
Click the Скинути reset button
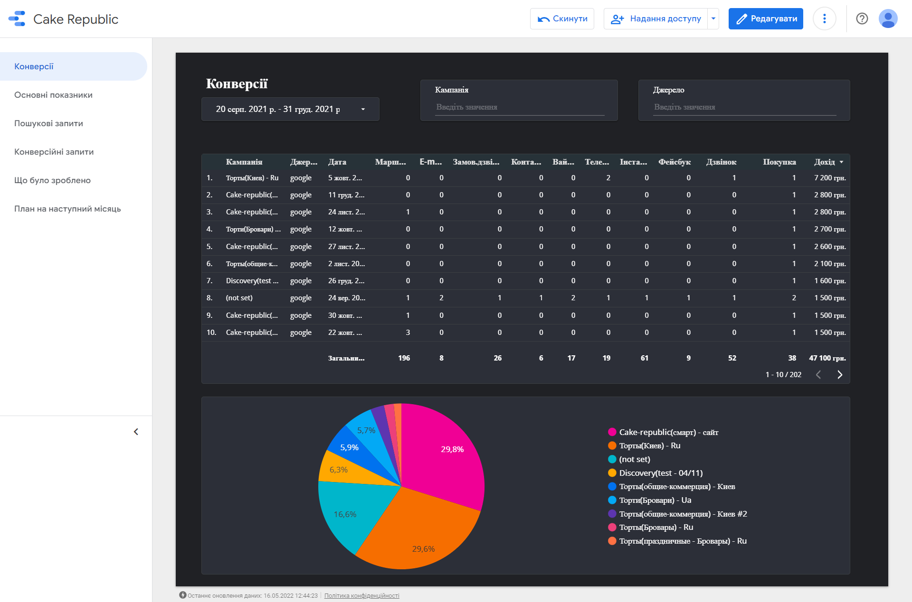pyautogui.click(x=562, y=19)
